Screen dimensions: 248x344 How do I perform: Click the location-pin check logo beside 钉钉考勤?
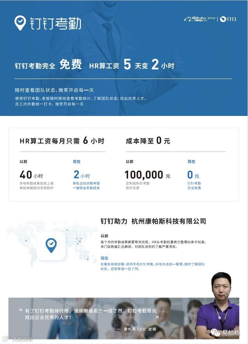pos(20,23)
